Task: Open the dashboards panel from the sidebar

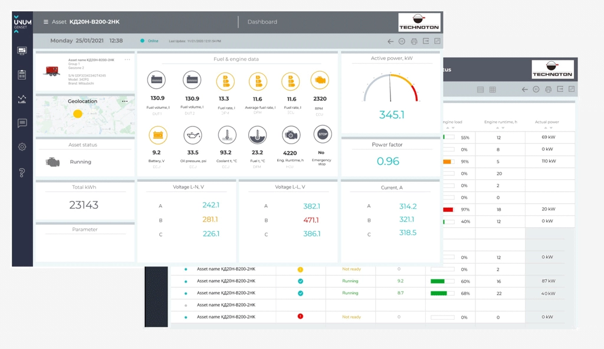Action: pos(22,51)
